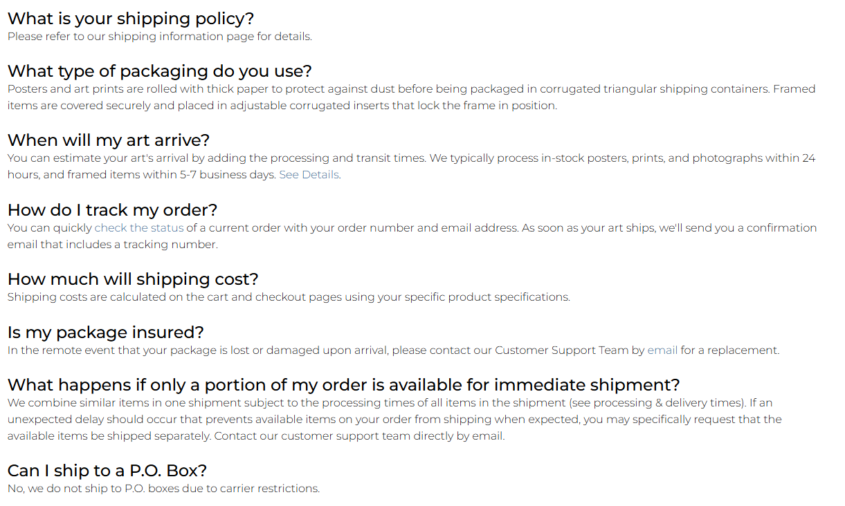Click the heading about partial order immediate shipment
The image size is (845, 506).
click(x=343, y=385)
